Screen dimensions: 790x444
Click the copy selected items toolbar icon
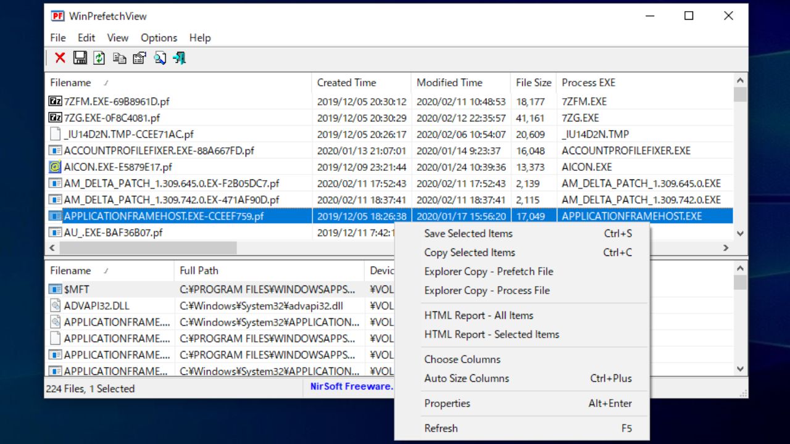click(119, 58)
